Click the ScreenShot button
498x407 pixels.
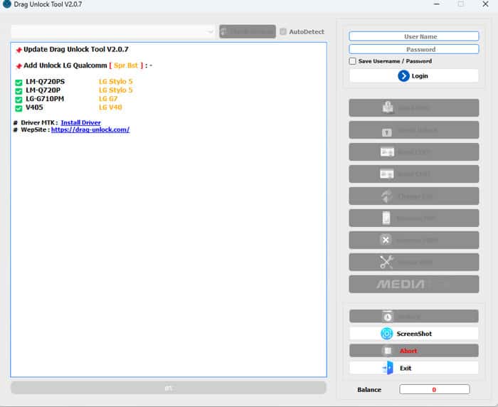pos(414,334)
